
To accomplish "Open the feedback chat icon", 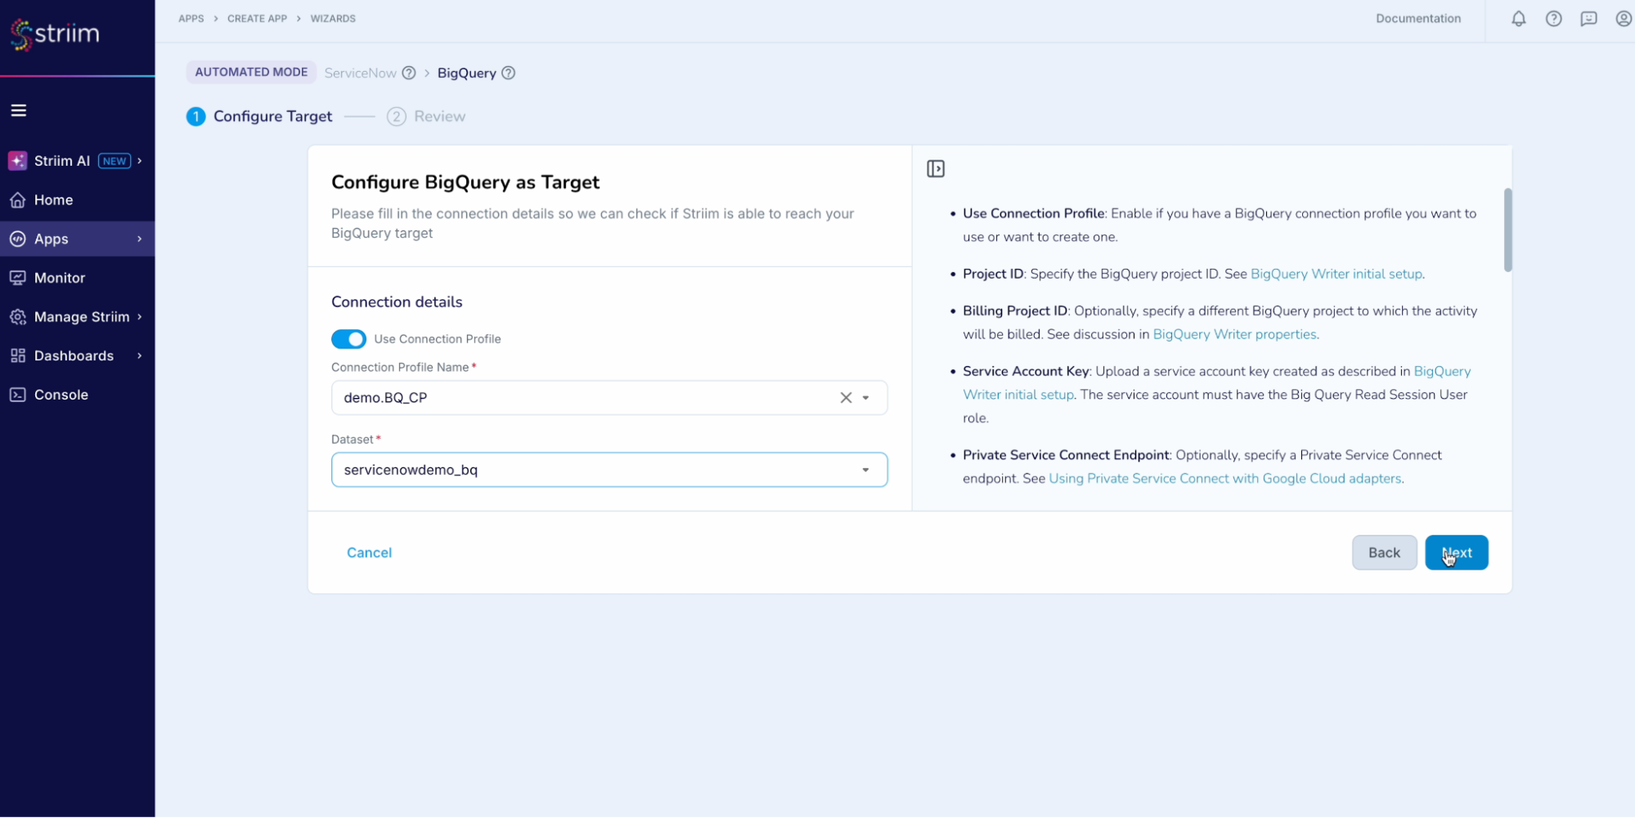I will (1588, 19).
